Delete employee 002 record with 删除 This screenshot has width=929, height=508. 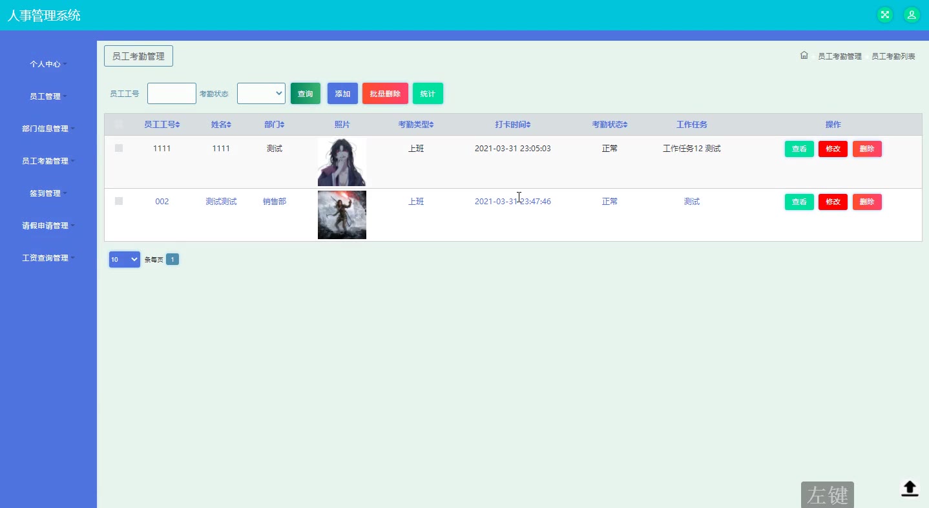(x=867, y=202)
